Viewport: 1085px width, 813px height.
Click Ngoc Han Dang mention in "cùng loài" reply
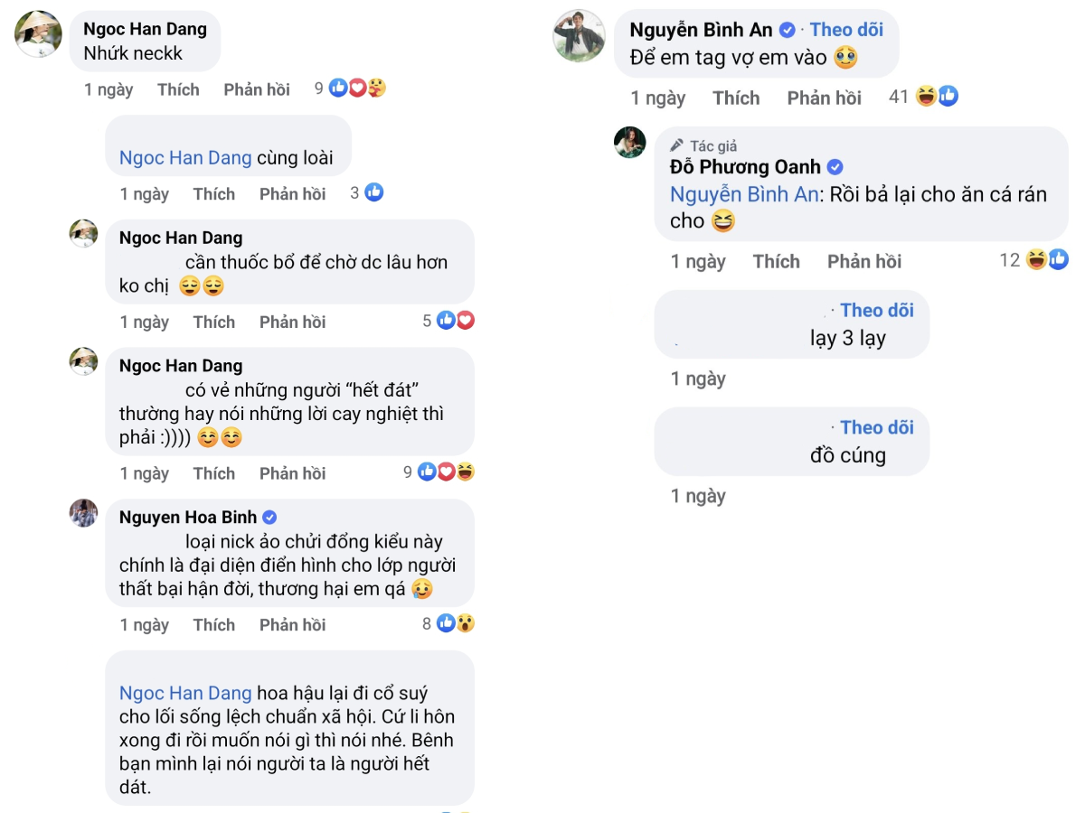[x=185, y=158]
